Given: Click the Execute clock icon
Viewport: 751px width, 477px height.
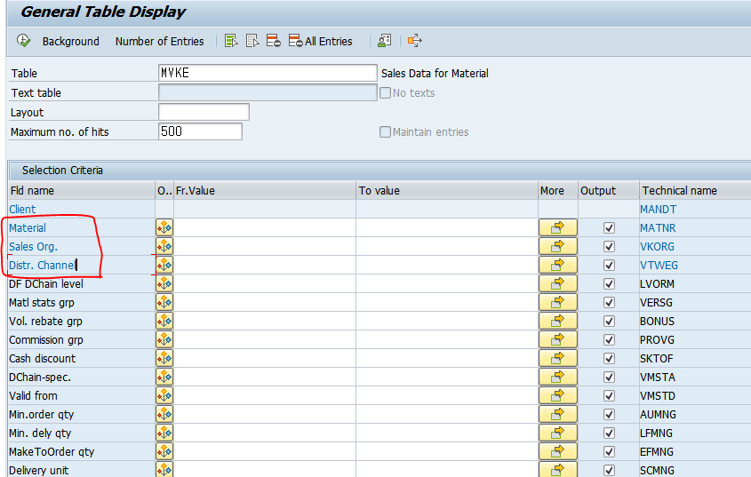Looking at the screenshot, I should 23,41.
